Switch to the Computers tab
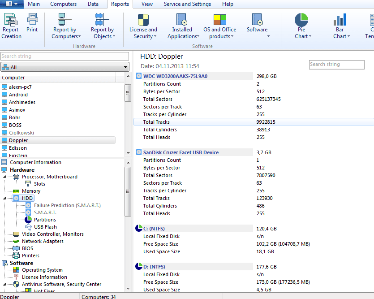 point(63,4)
